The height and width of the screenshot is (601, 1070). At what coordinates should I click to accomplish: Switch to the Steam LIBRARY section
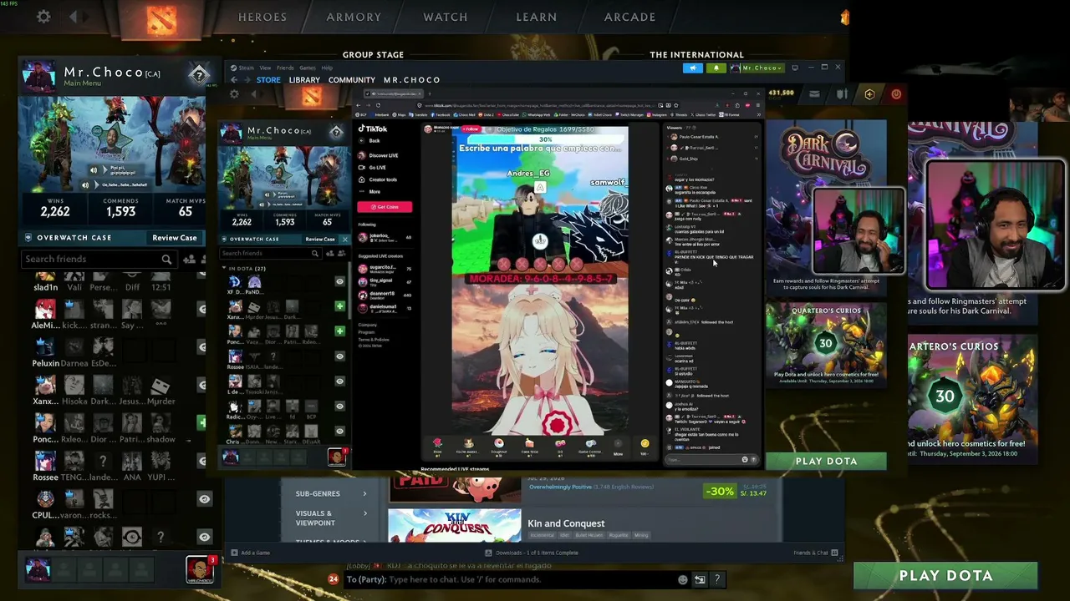click(x=304, y=80)
